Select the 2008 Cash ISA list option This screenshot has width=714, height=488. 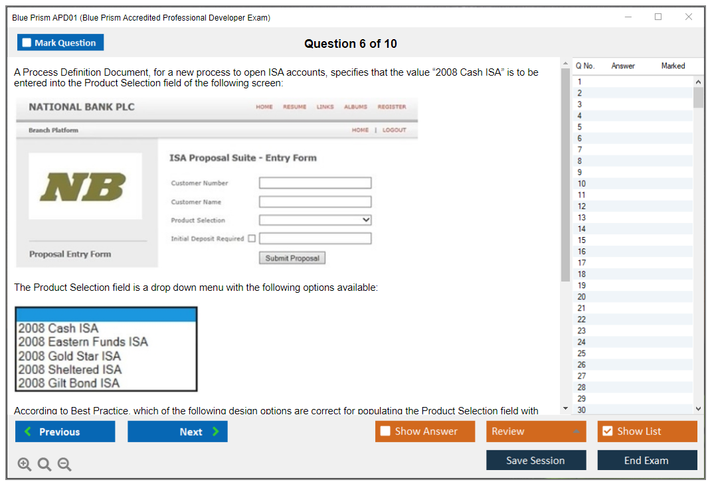click(x=58, y=328)
